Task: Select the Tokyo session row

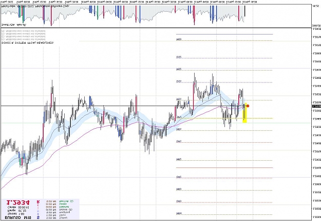Action: [x=56, y=215]
